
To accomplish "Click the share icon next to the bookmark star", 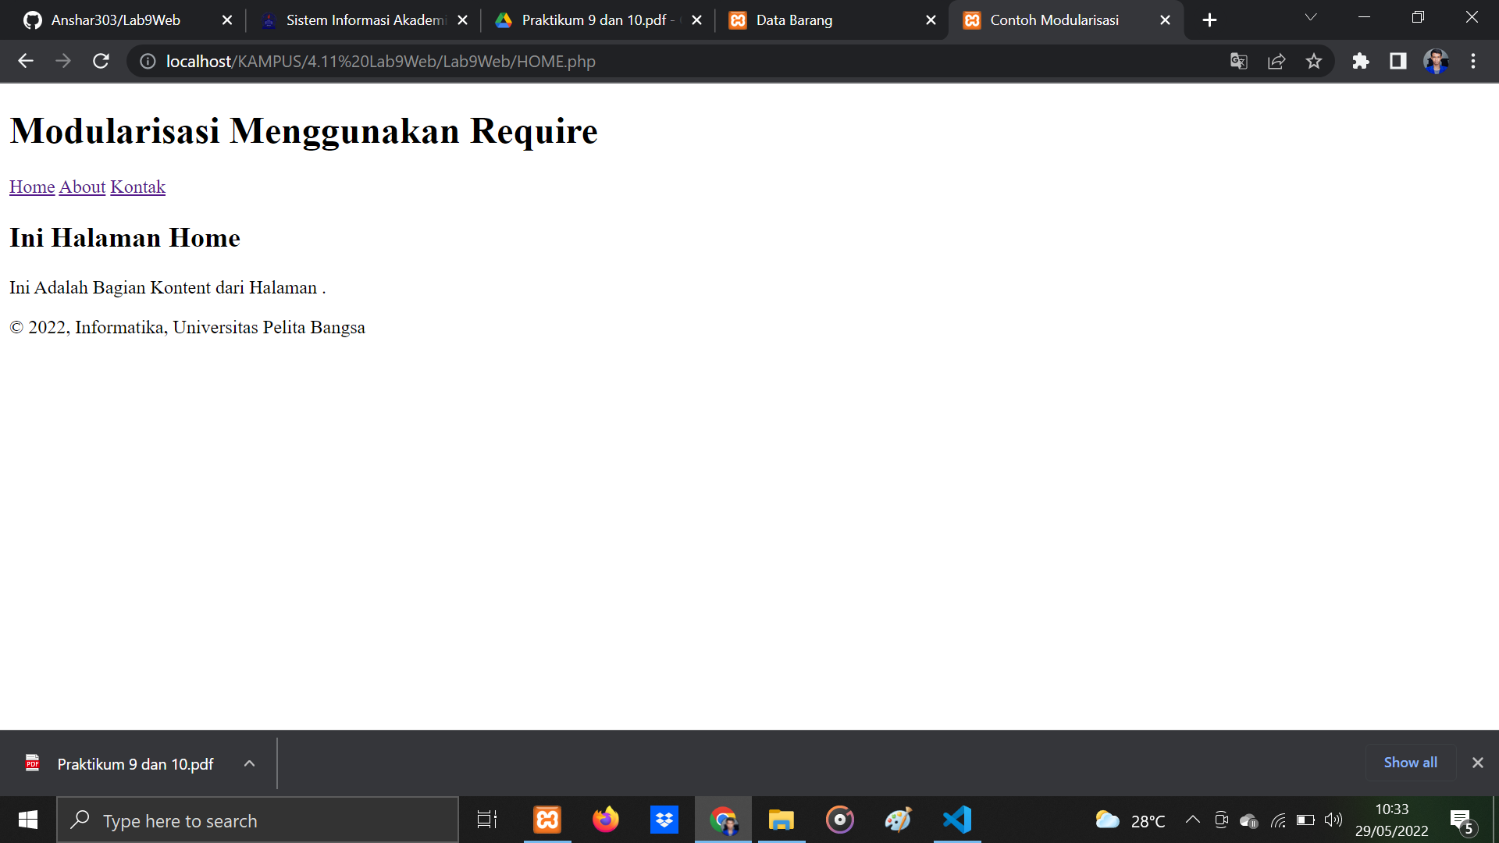I will (x=1276, y=61).
